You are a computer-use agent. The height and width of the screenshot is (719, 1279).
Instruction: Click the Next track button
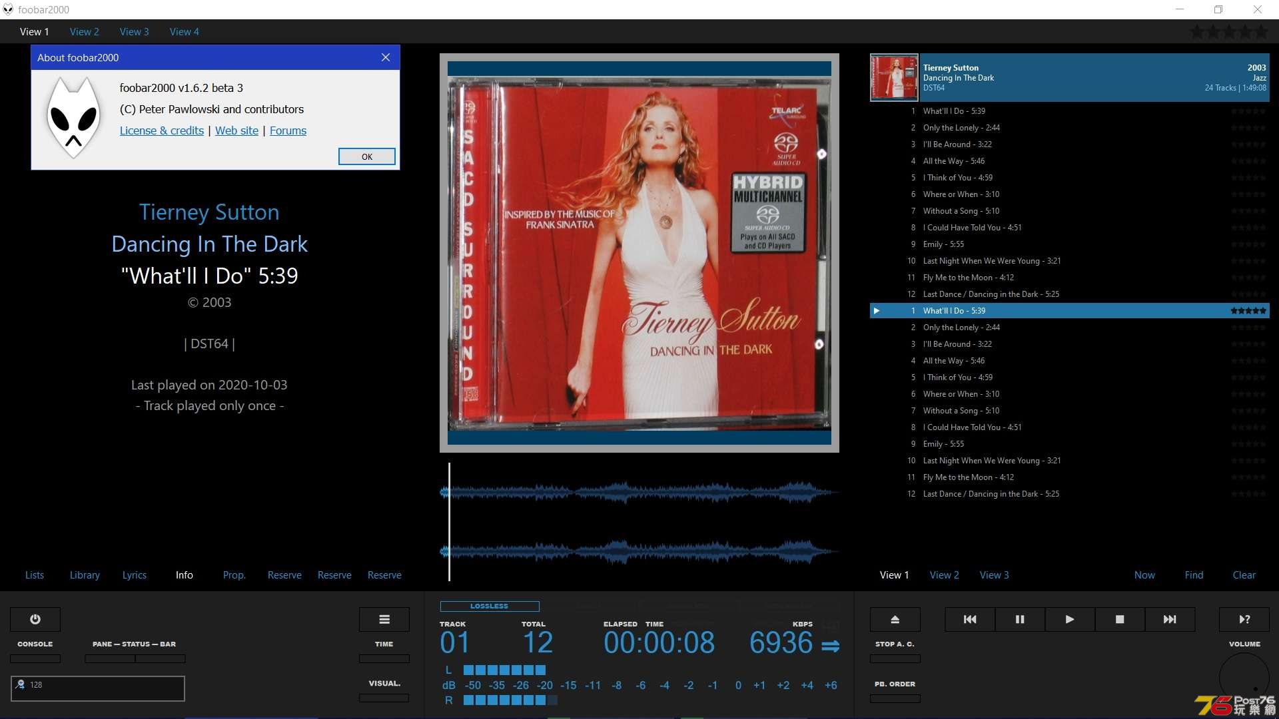tap(1170, 619)
